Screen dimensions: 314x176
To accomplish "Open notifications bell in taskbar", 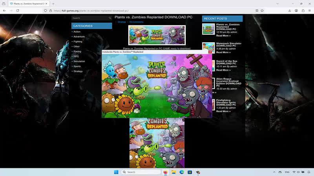I will coord(309,172).
